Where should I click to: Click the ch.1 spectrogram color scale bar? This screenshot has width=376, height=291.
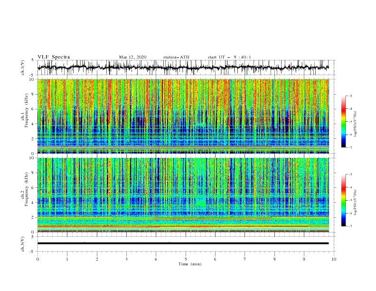pos(344,122)
